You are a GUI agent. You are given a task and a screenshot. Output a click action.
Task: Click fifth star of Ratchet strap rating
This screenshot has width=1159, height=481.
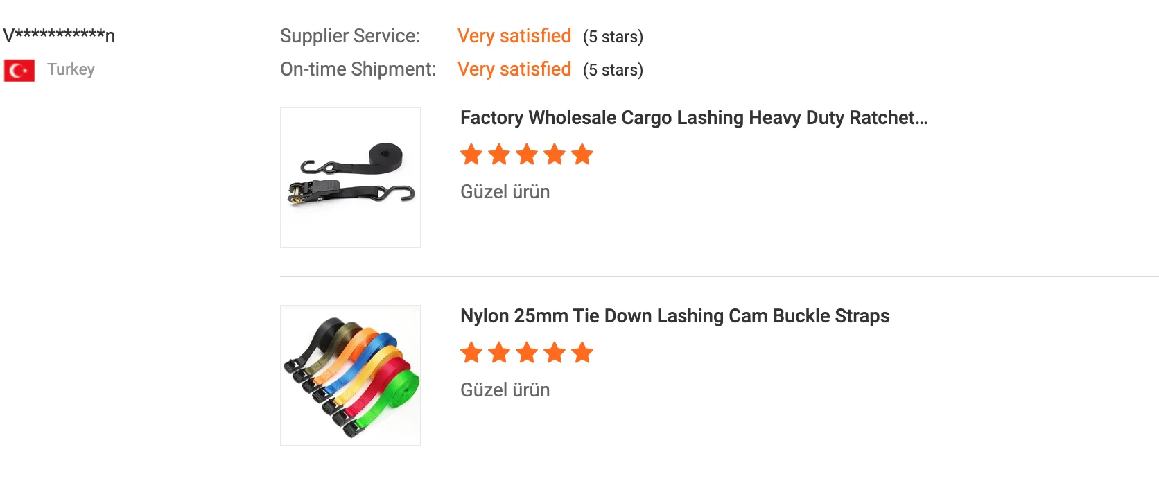[x=582, y=155]
